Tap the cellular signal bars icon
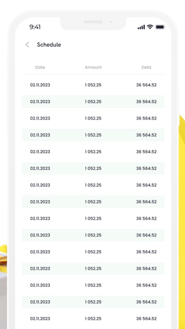 141,27
